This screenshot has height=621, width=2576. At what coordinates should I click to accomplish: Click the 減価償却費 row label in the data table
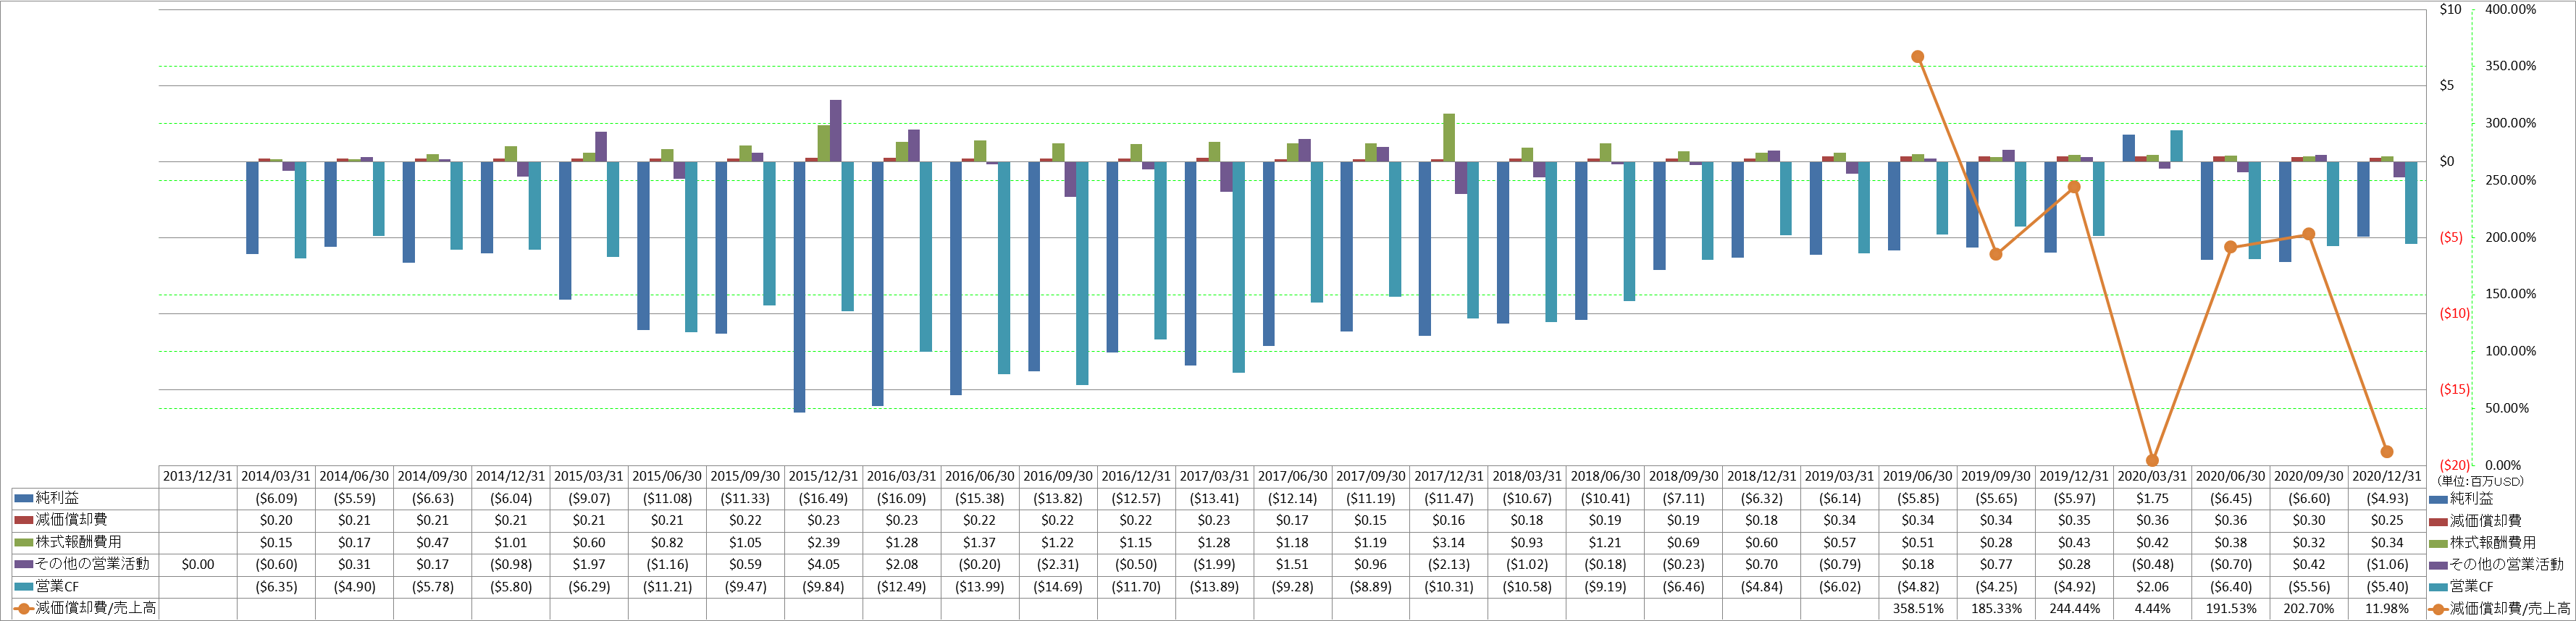click(71, 520)
